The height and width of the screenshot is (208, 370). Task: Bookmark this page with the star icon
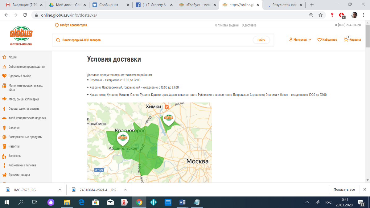(321, 15)
